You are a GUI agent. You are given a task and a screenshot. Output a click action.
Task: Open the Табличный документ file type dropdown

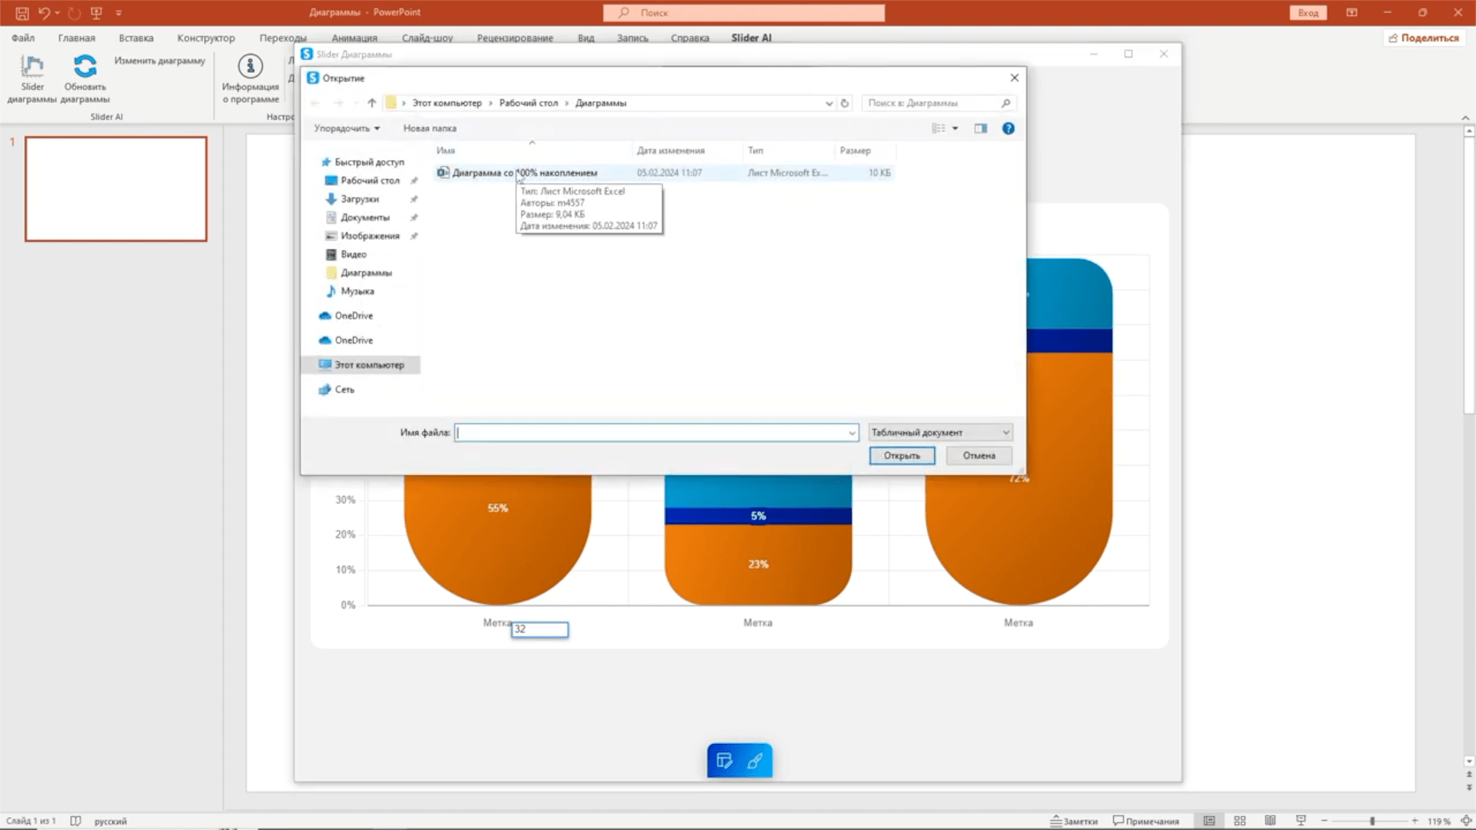(x=940, y=433)
